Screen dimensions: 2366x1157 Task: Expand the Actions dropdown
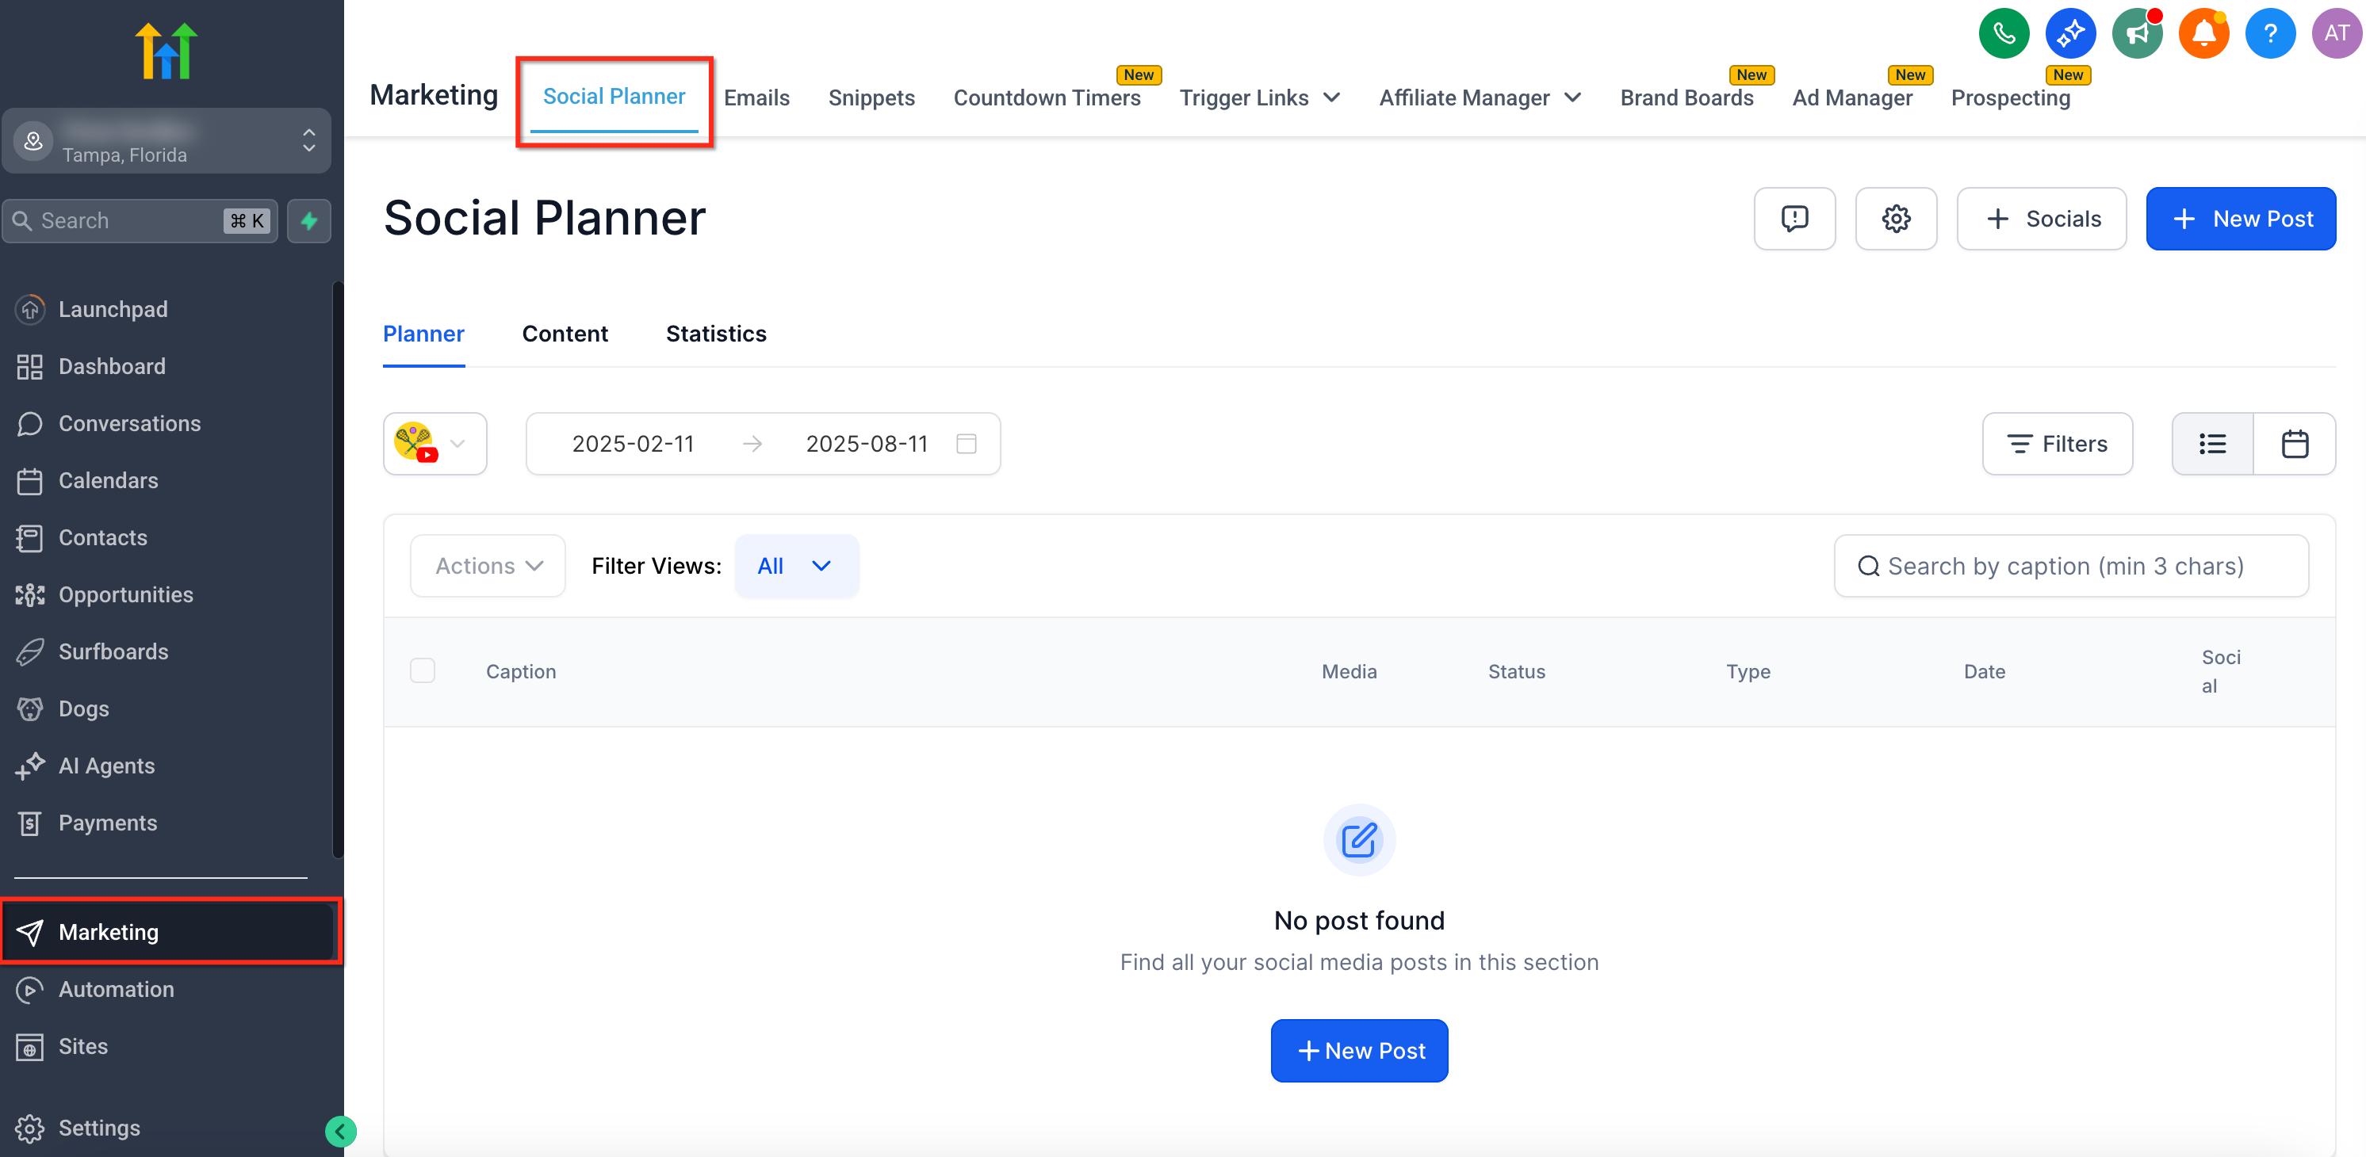[x=488, y=566]
